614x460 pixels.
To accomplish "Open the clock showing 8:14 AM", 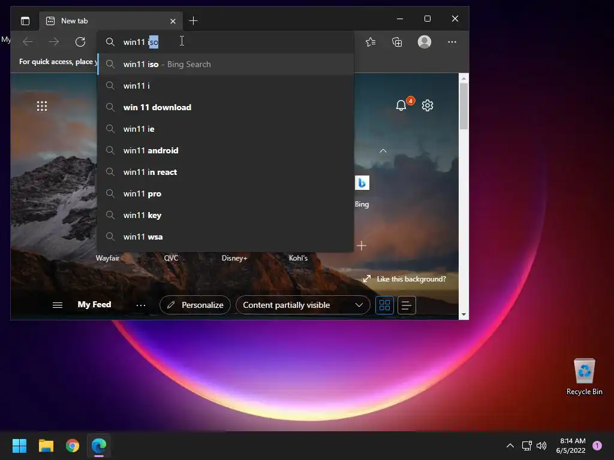I will (x=571, y=446).
